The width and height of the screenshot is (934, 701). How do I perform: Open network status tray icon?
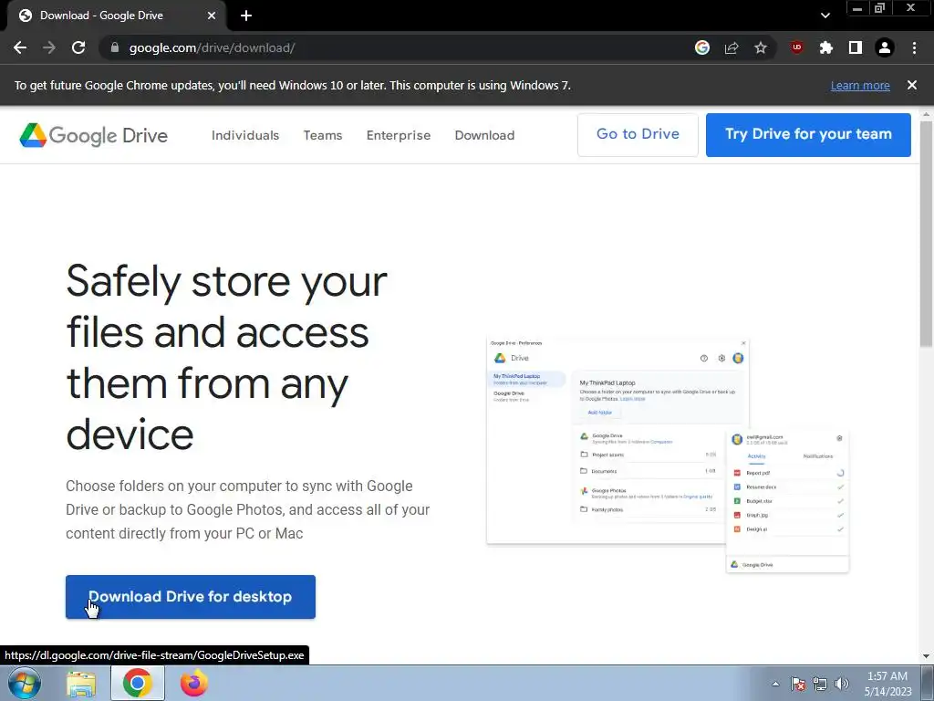pyautogui.click(x=820, y=684)
